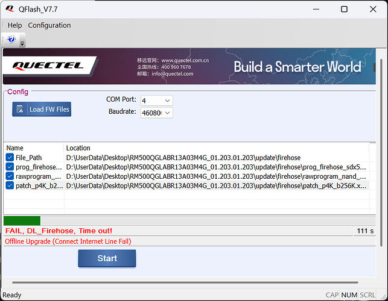Click the rawprogram name cell
Image resolution: width=388 pixels, height=301 pixels.
point(39,176)
